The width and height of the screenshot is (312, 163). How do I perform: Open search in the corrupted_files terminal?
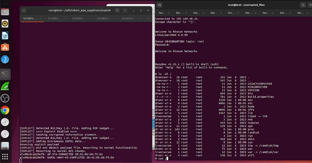pos(303,5)
